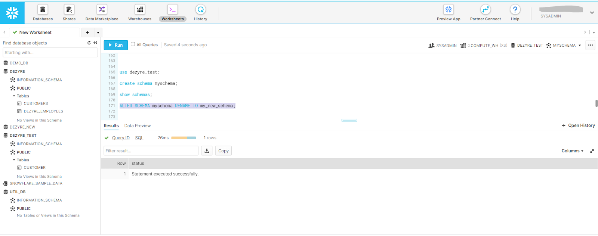Image resolution: width=598 pixels, height=236 pixels.
Task: Enable the All Queries checkbox
Action: [x=133, y=44]
